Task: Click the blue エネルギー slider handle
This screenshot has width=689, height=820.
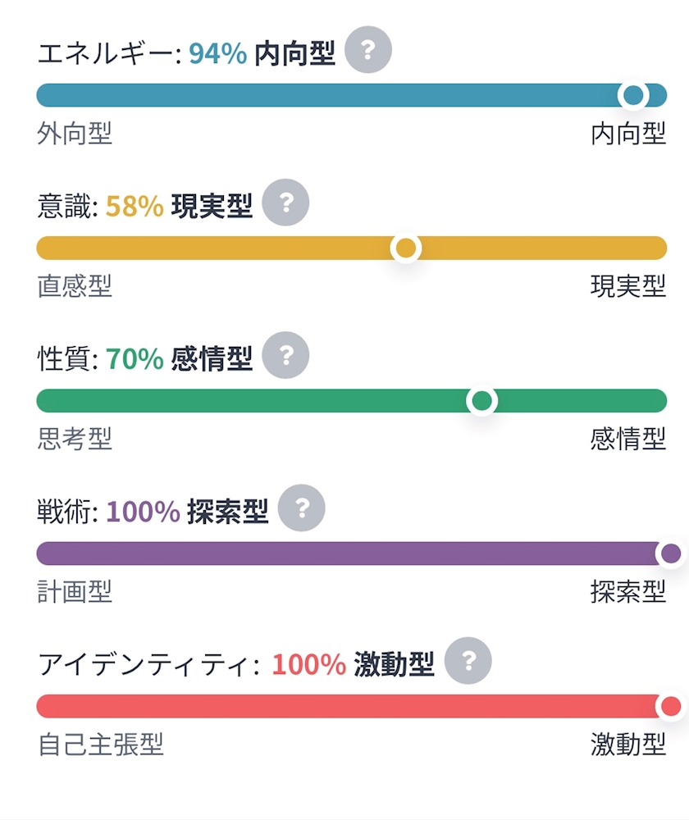Action: (x=633, y=95)
